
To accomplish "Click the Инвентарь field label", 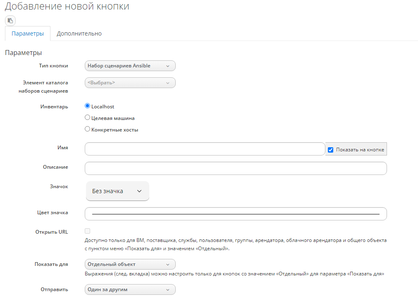I will click(54, 106).
